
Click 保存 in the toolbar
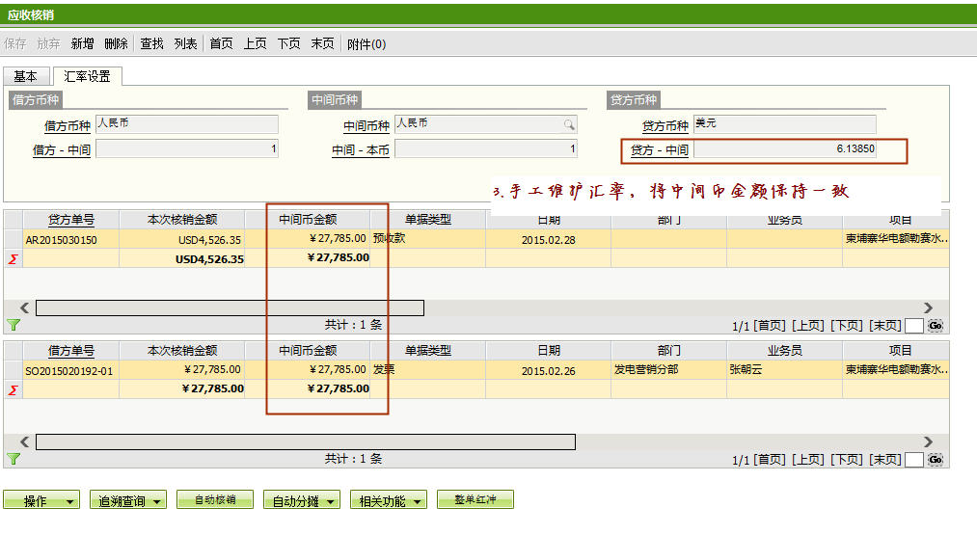[15, 43]
